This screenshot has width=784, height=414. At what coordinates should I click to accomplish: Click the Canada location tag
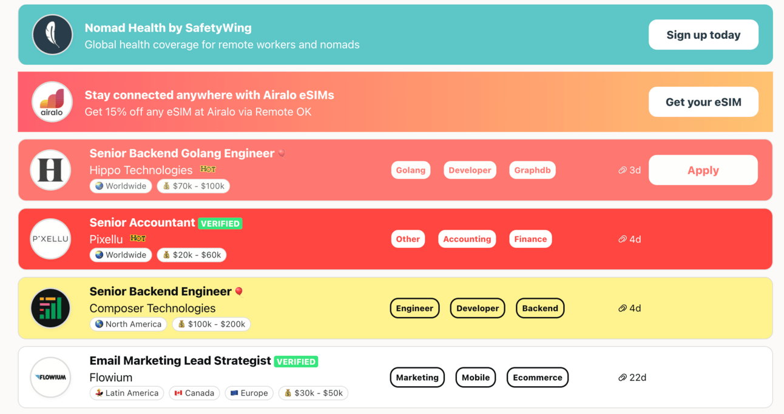pos(194,393)
